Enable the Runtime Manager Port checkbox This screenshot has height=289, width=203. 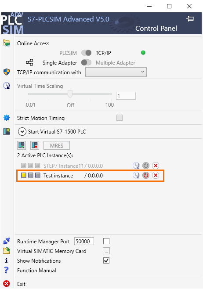pyautogui.click(x=106, y=241)
